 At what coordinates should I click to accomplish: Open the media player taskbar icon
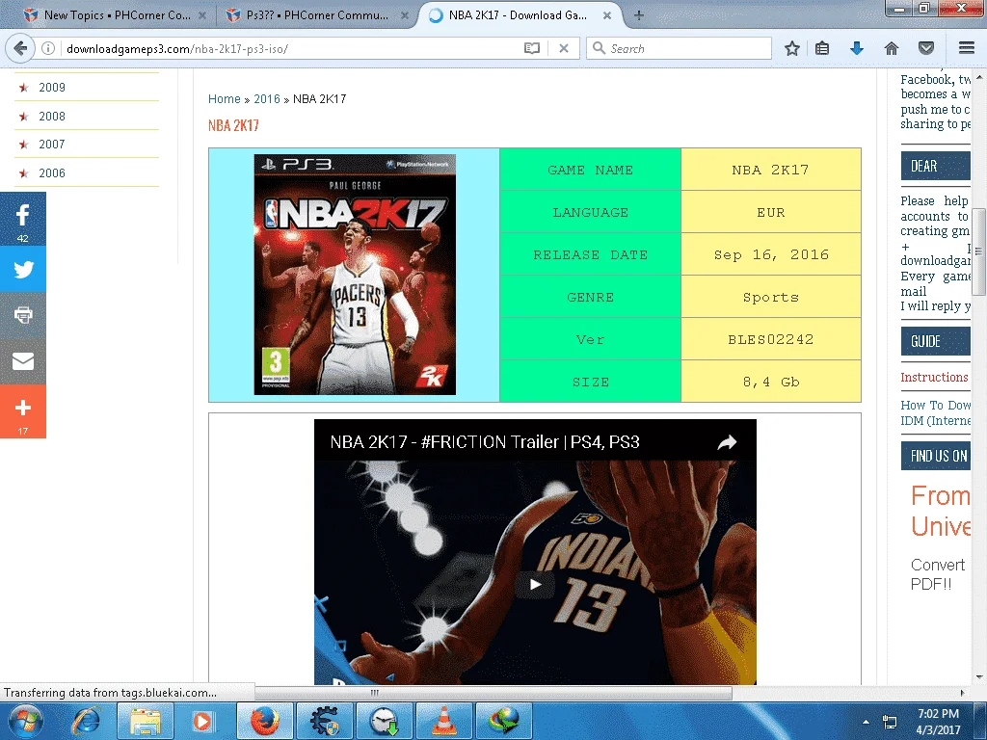(201, 721)
